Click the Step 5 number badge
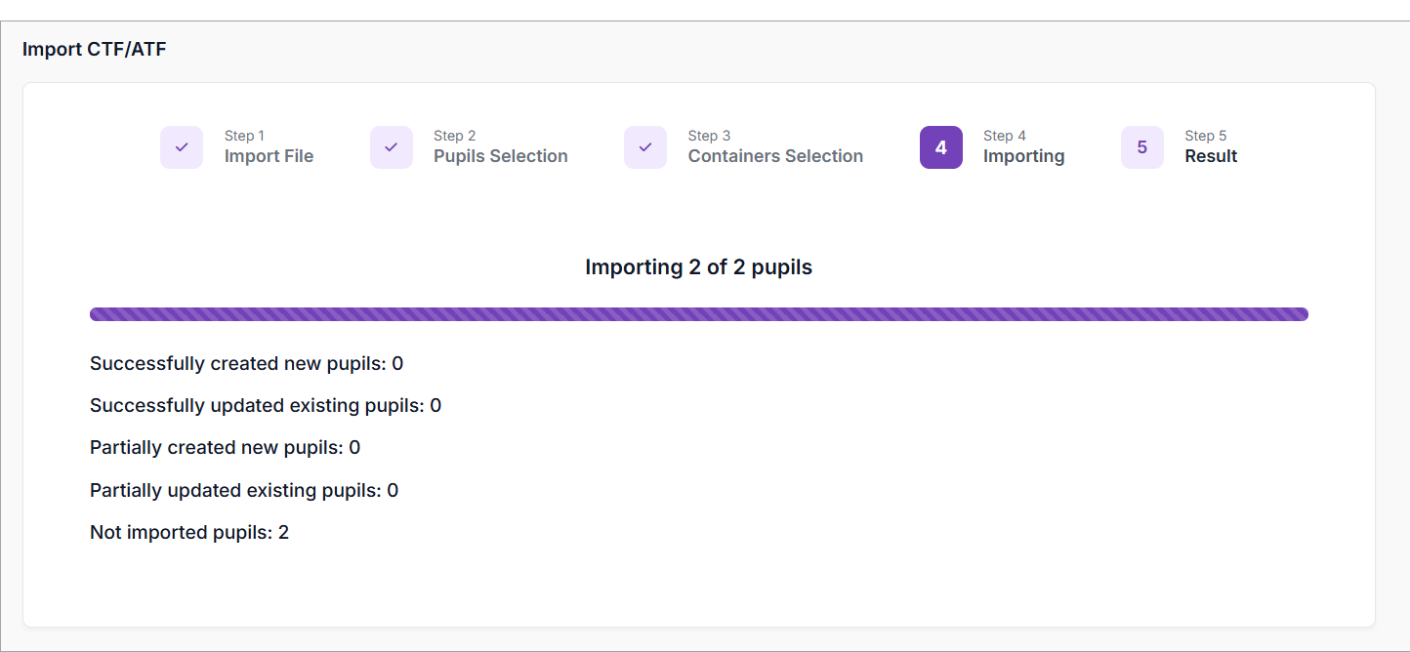 click(1142, 147)
